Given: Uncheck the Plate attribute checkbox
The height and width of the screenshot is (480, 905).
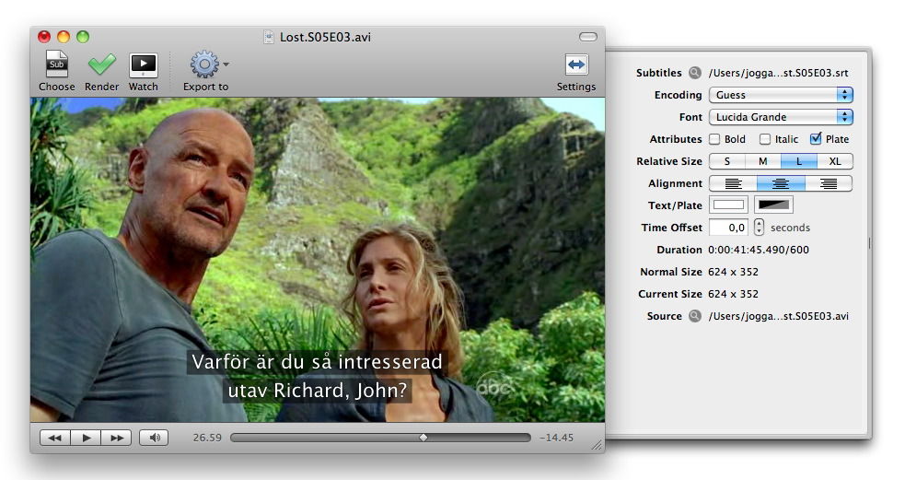Looking at the screenshot, I should point(816,138).
